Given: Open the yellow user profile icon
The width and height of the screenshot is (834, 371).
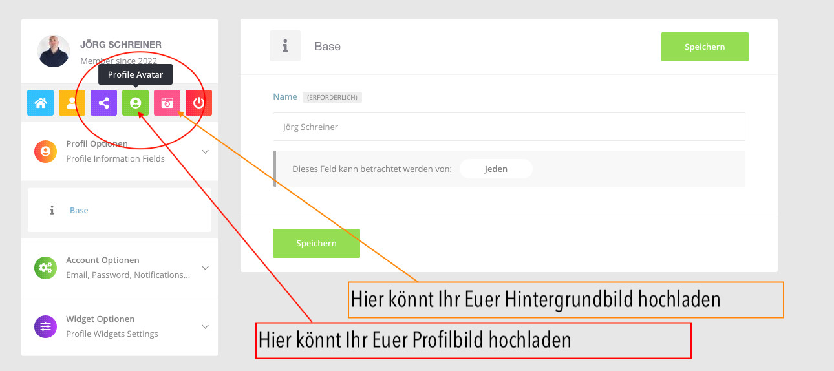Looking at the screenshot, I should pos(72,103).
